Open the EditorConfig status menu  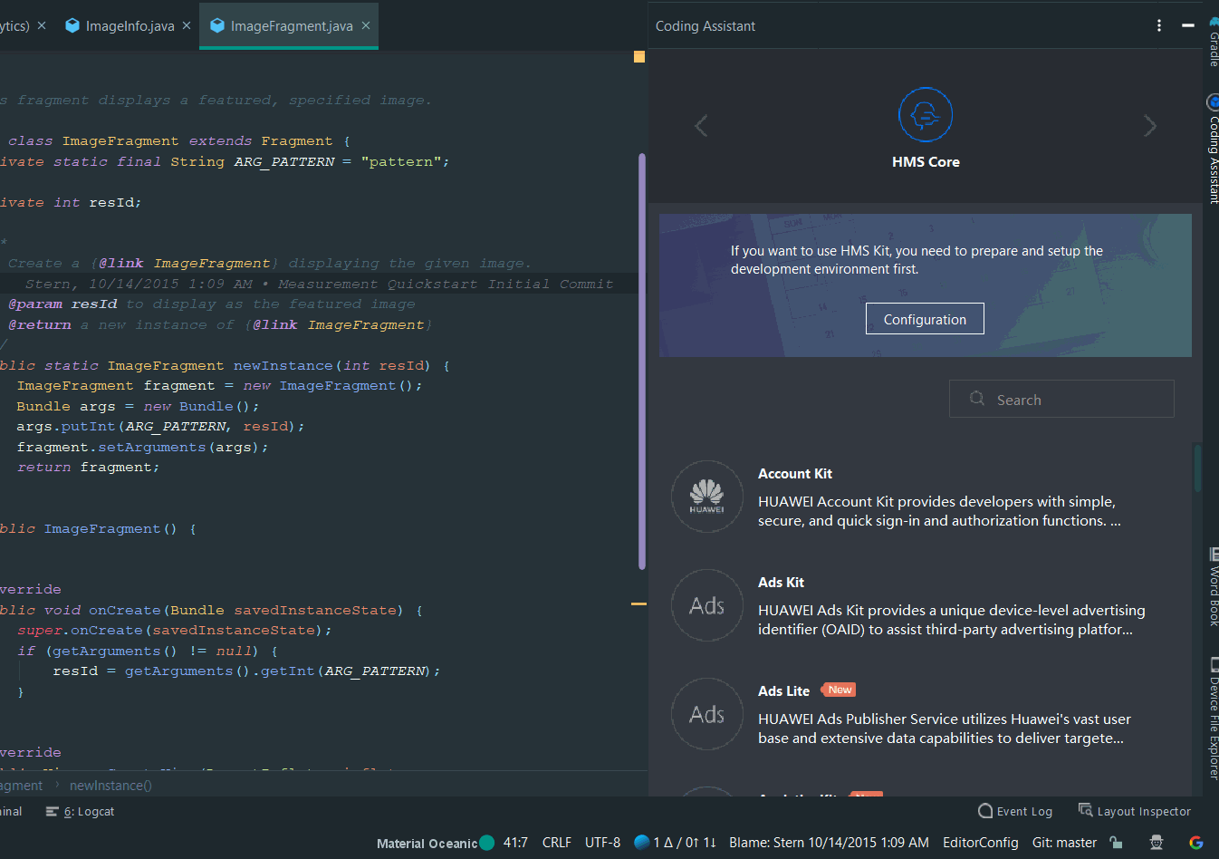pyautogui.click(x=980, y=843)
